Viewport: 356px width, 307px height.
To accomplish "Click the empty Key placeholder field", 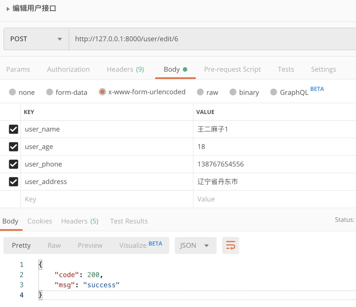I will tap(107, 199).
